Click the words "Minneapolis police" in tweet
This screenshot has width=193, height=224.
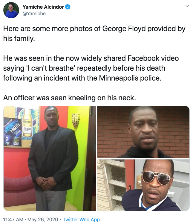pos(130,78)
